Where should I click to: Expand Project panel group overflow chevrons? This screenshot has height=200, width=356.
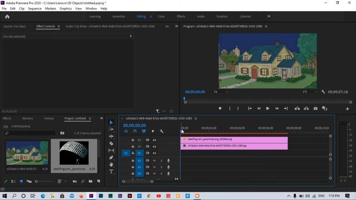101,118
